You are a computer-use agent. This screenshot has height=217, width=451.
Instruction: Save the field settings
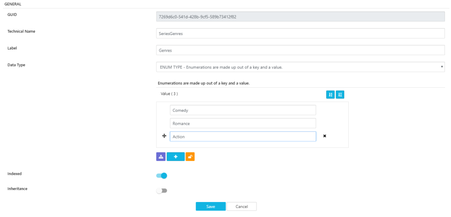210,206
